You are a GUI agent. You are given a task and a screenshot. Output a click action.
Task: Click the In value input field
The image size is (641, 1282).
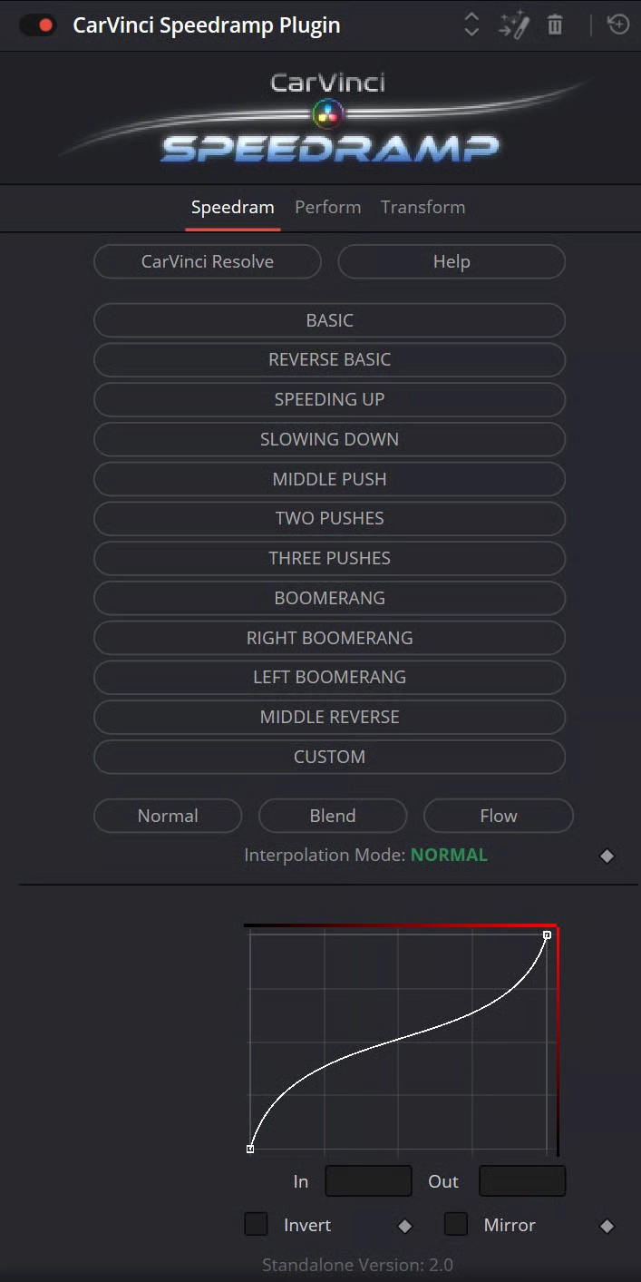click(368, 1181)
